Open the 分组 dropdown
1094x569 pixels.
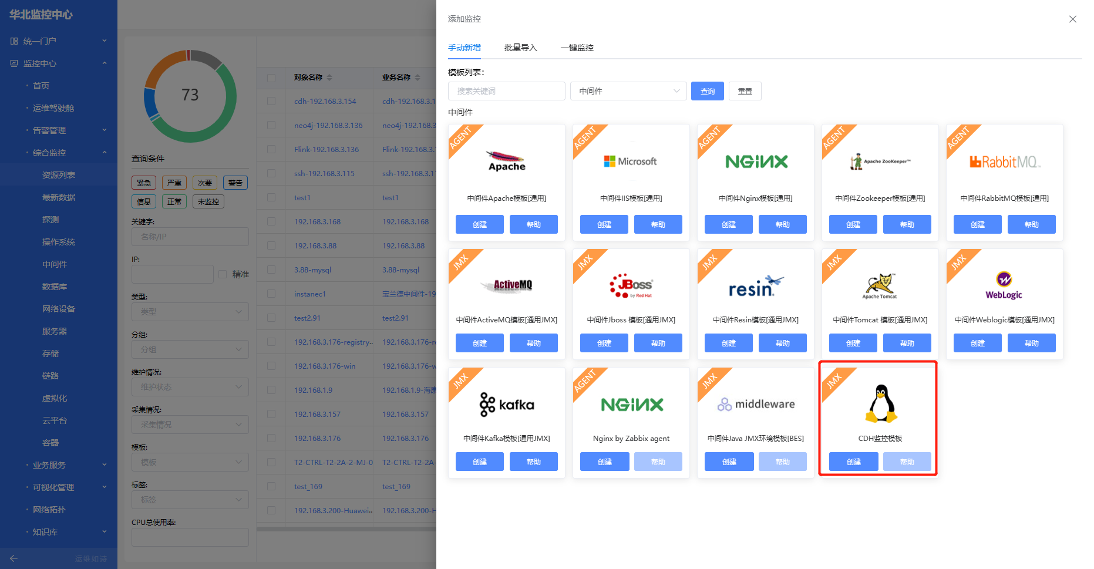tap(190, 349)
